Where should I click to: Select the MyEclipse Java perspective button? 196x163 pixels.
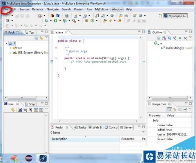pyautogui.click(x=176, y=16)
